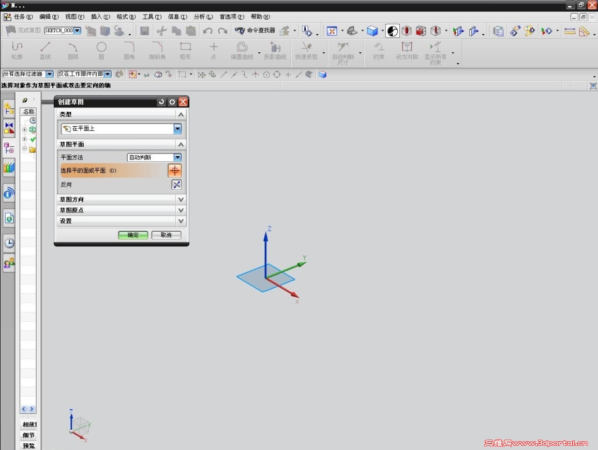Open the sketch name SKETCH_000 dropdown
Screen dimensions: 598x450
click(x=78, y=31)
